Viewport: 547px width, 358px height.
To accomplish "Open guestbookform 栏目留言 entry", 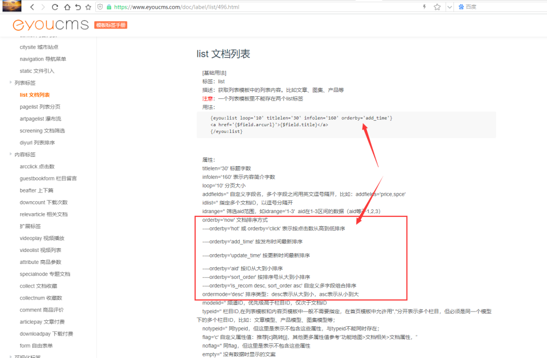I will [48, 179].
